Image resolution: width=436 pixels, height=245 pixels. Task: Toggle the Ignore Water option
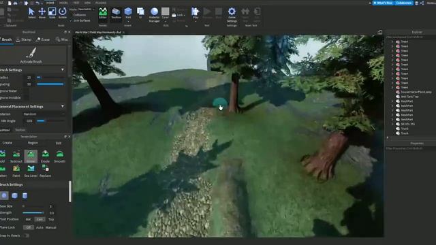(26, 91)
